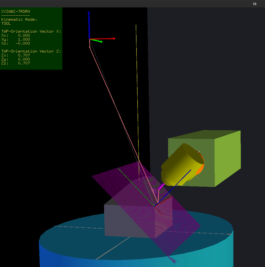Click the 'TOOL' kinematic mode value

pos(6,23)
